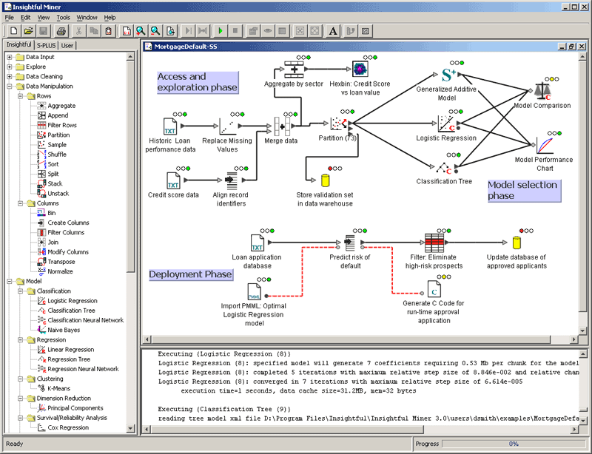Click the Stop square toolbar button
The width and height of the screenshot is (592, 454).
(x=235, y=31)
